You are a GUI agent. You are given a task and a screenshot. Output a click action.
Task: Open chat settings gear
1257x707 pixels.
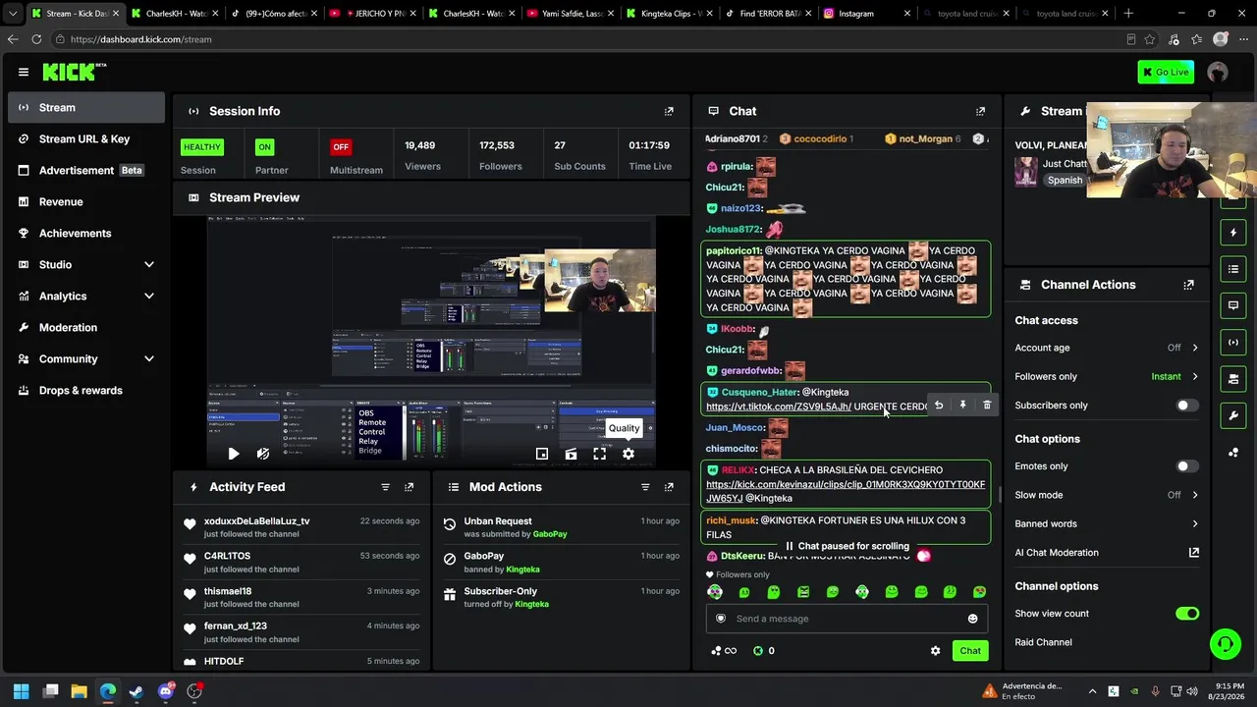coord(935,651)
